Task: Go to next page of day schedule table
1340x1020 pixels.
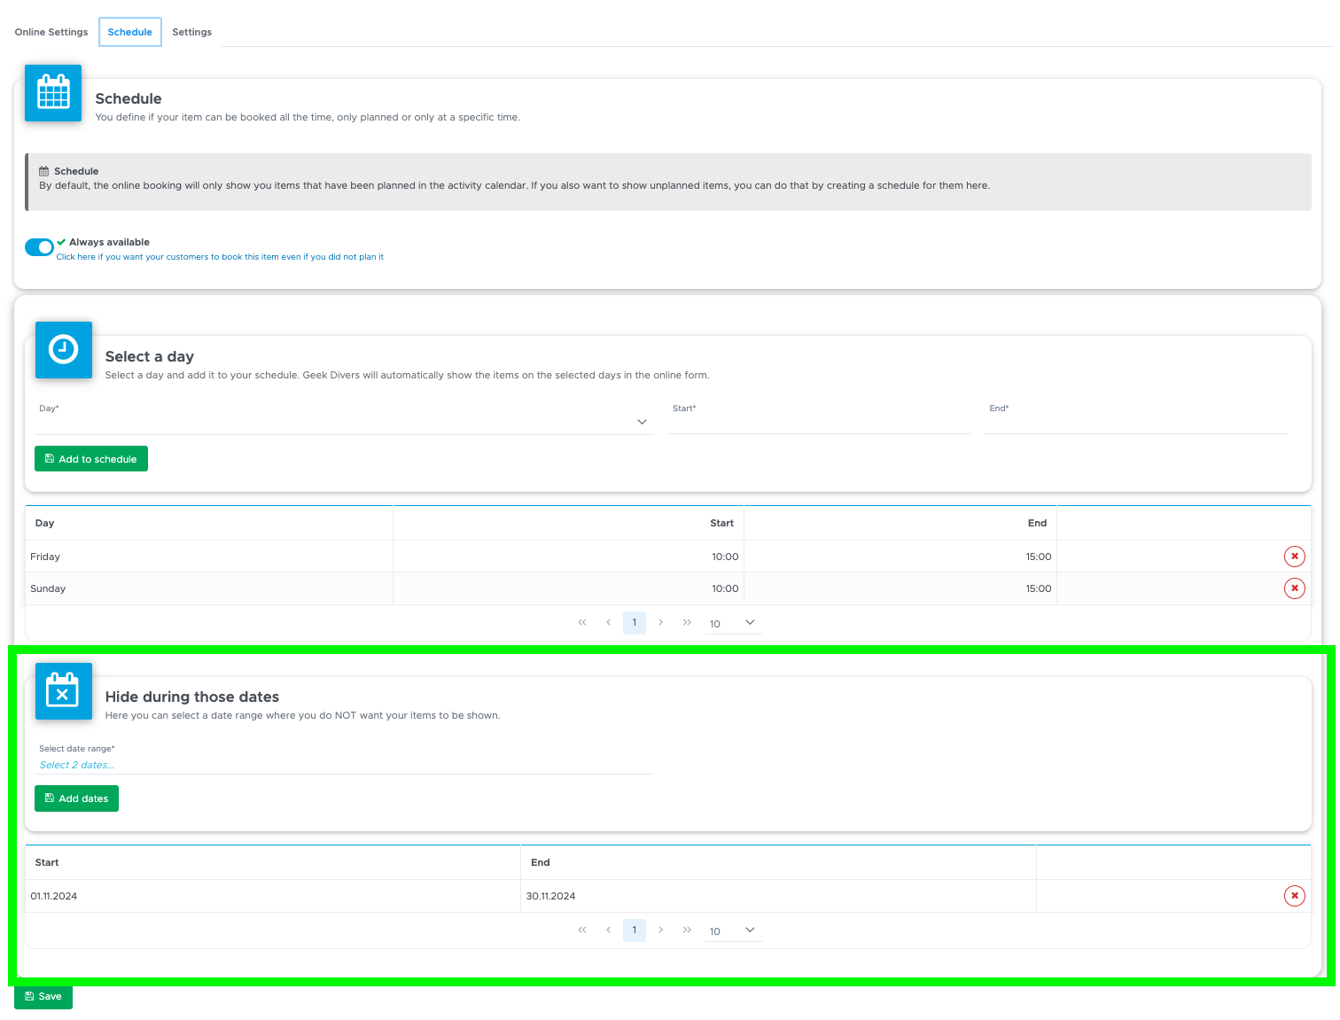Action: click(661, 622)
